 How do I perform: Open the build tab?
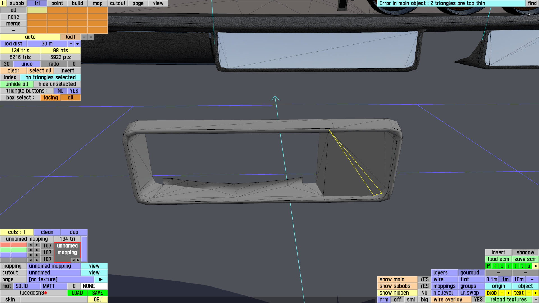tap(77, 3)
